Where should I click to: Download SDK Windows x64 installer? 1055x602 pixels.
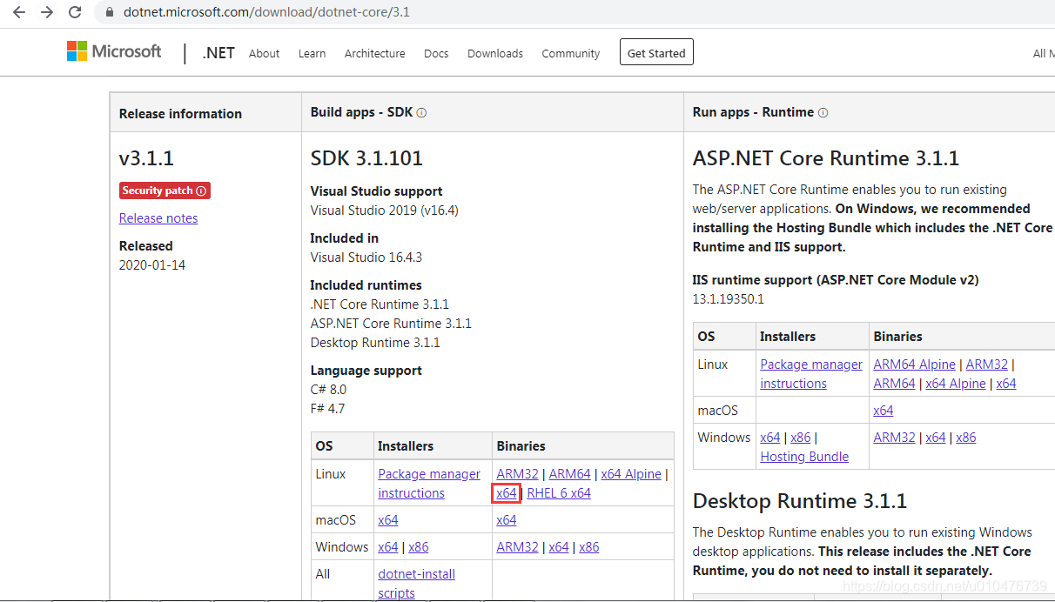388,547
